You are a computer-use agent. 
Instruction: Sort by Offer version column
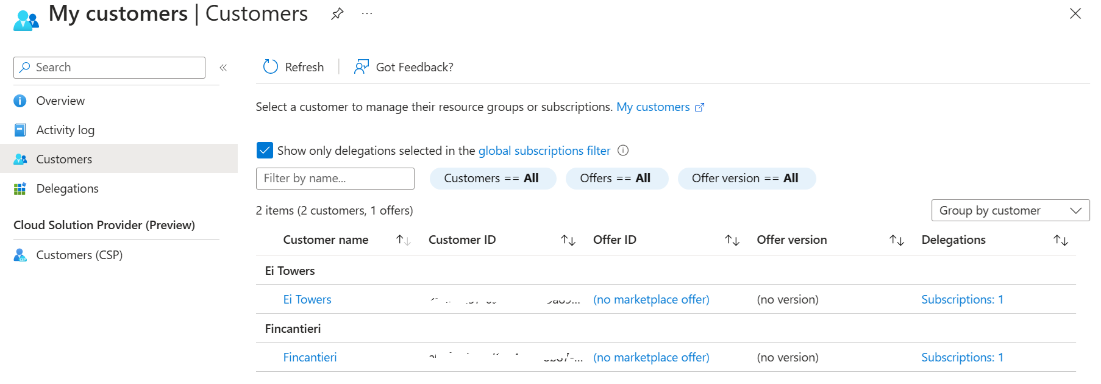pyautogui.click(x=896, y=240)
